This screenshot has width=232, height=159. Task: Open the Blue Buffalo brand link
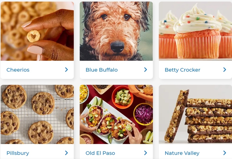click(102, 70)
